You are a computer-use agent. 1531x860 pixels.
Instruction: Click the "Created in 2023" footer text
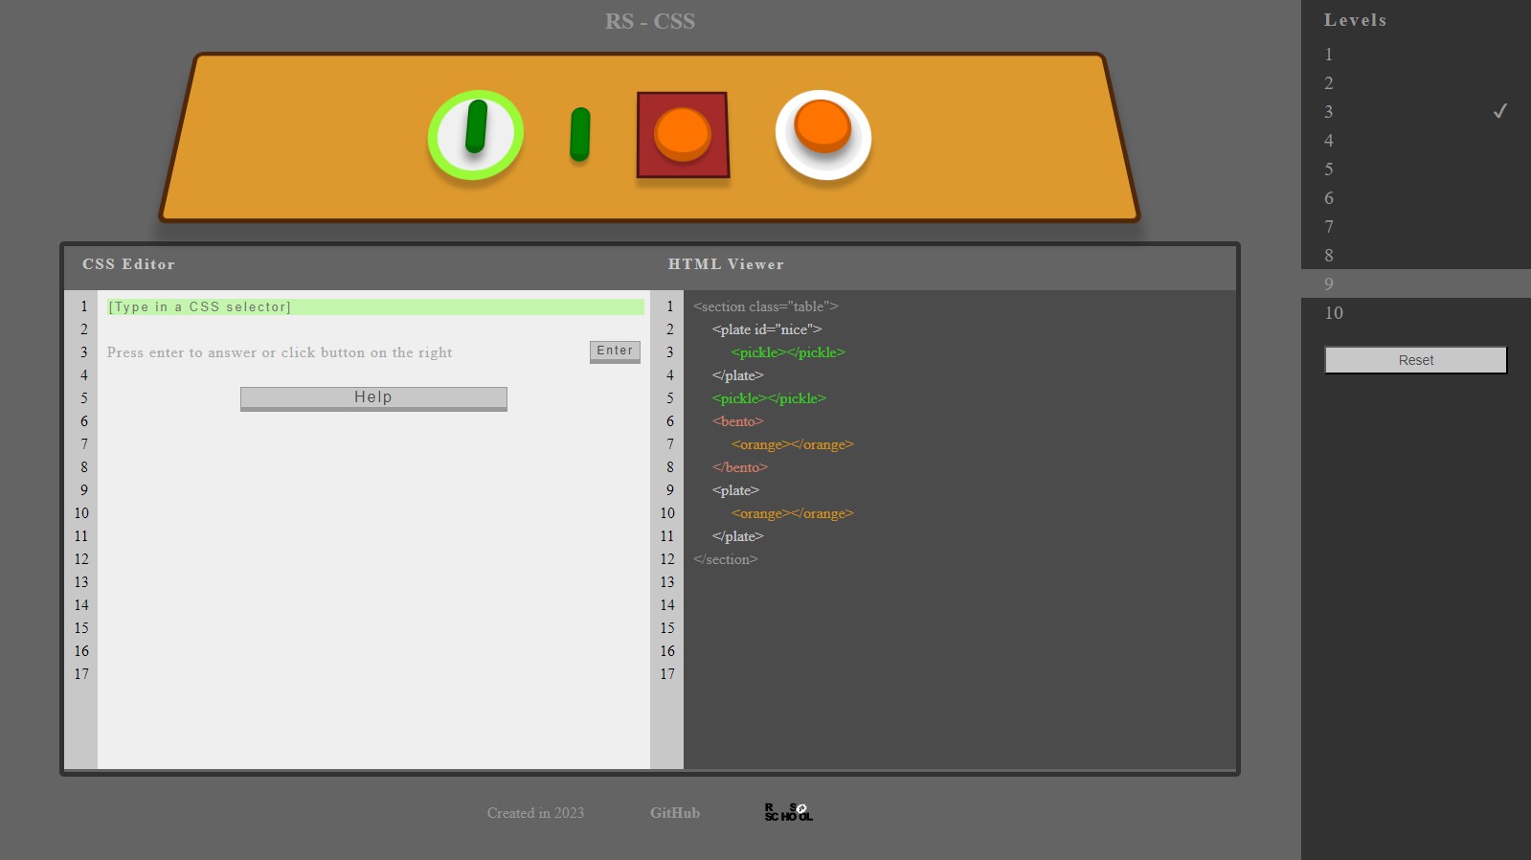(x=535, y=813)
